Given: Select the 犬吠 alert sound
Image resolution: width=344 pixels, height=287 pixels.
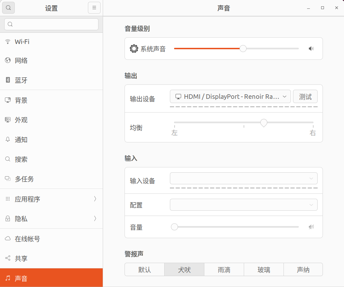Looking at the screenshot, I should (184, 269).
